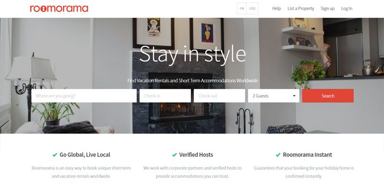384x192 pixels.
Task: Open the EN language selector
Action: (x=242, y=9)
